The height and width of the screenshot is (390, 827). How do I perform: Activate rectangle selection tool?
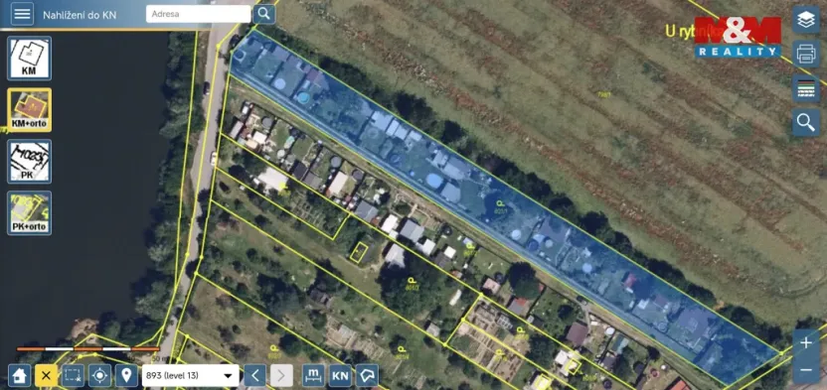pos(74,376)
